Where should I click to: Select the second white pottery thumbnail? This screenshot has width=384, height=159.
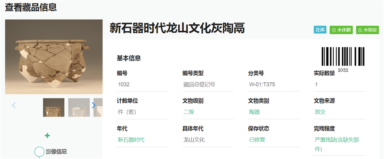coord(79,107)
